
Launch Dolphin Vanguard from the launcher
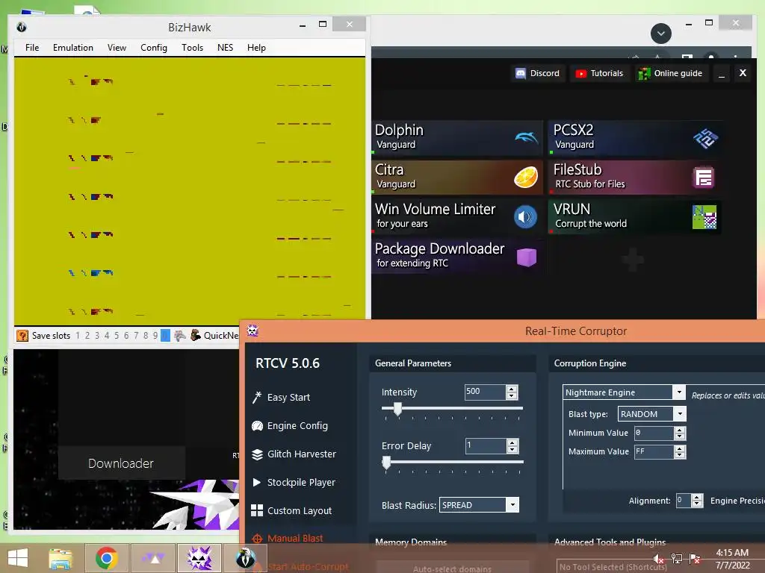point(457,138)
